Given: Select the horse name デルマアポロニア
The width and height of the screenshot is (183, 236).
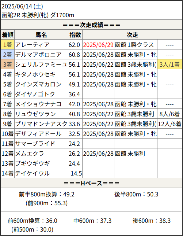Looking at the screenshot, I should pos(38,55).
